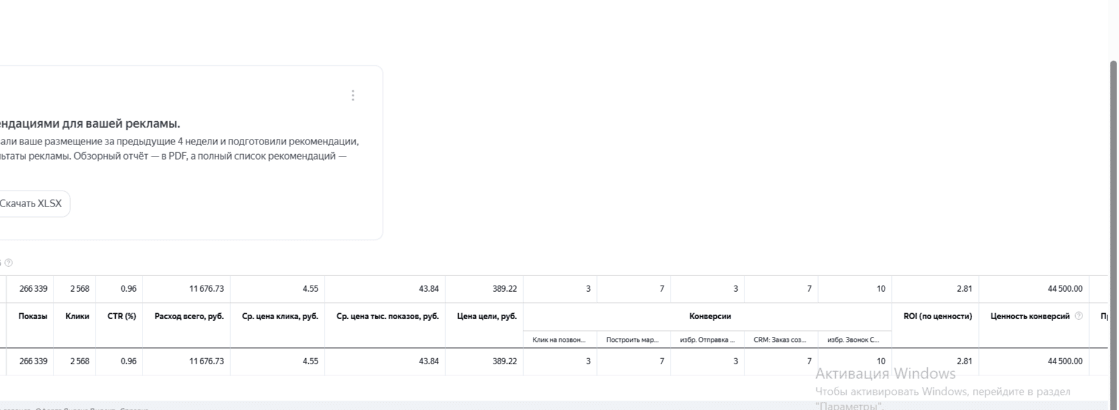Open the three-dot menu on recommendations card
Viewport: 1119px width, 410px height.
353,96
